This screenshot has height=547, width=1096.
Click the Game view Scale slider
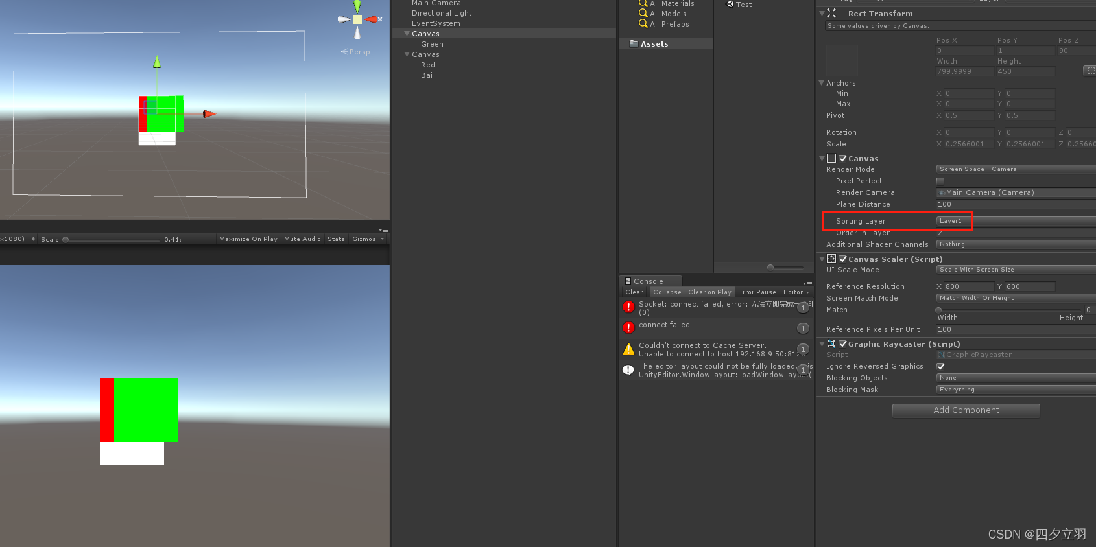(x=111, y=240)
